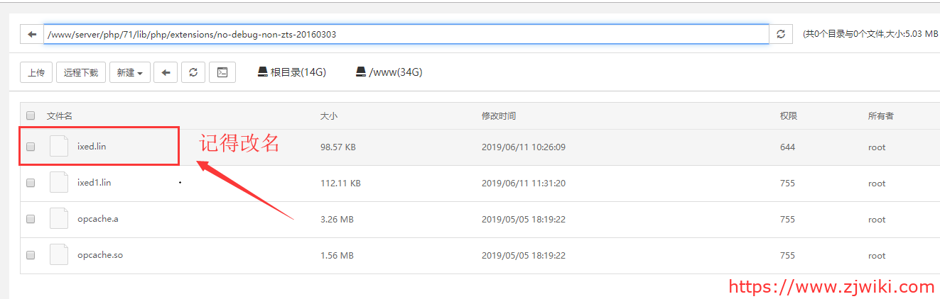Check the box for ixed.lin

point(31,147)
